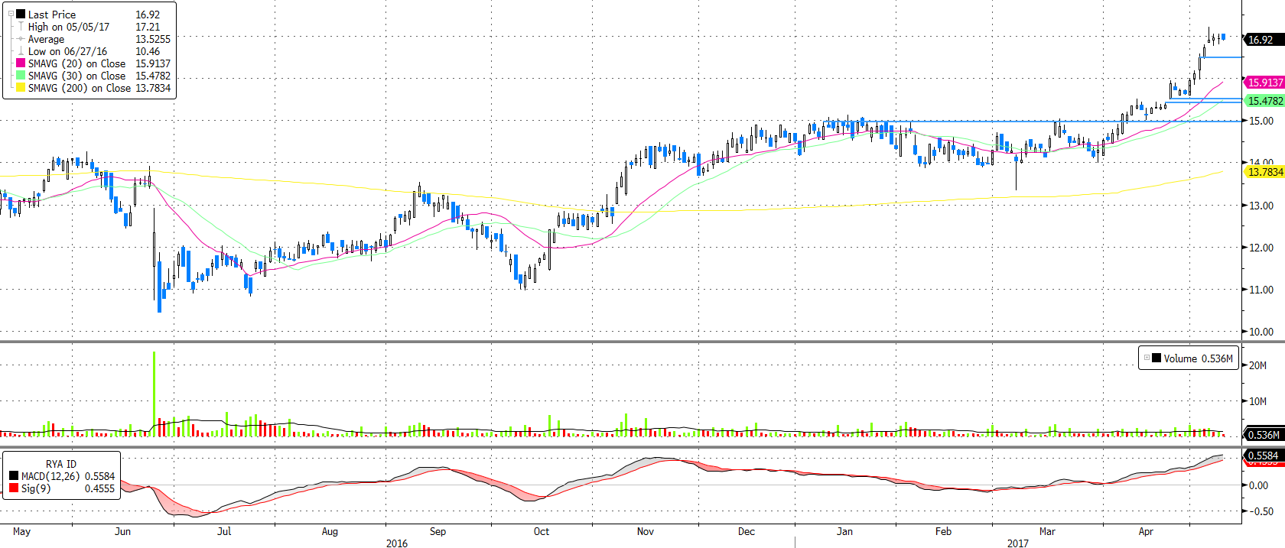
Task: Click the 2017 year label
Action: [x=1018, y=543]
